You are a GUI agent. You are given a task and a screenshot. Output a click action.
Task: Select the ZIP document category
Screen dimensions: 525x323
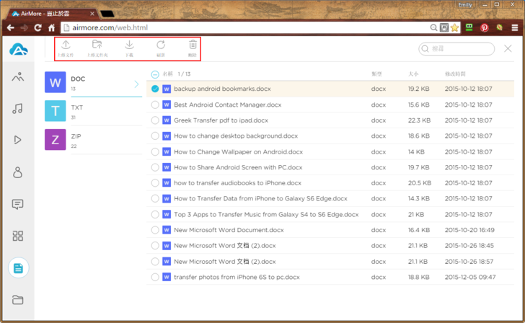pos(92,140)
